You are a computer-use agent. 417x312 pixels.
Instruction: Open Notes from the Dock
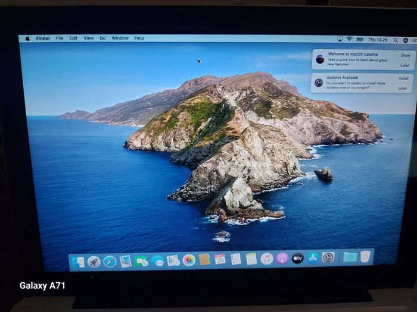click(x=251, y=259)
